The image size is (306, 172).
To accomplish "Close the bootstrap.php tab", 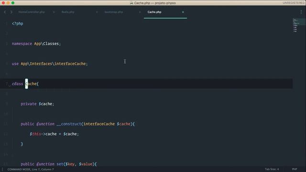I will point(140,12).
